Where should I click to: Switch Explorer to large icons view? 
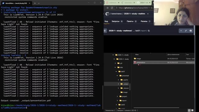click(192, 110)
